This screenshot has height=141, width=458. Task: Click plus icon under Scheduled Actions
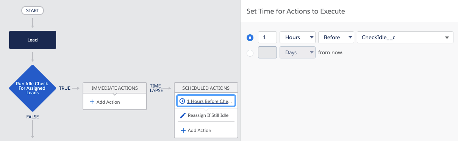coord(183,130)
